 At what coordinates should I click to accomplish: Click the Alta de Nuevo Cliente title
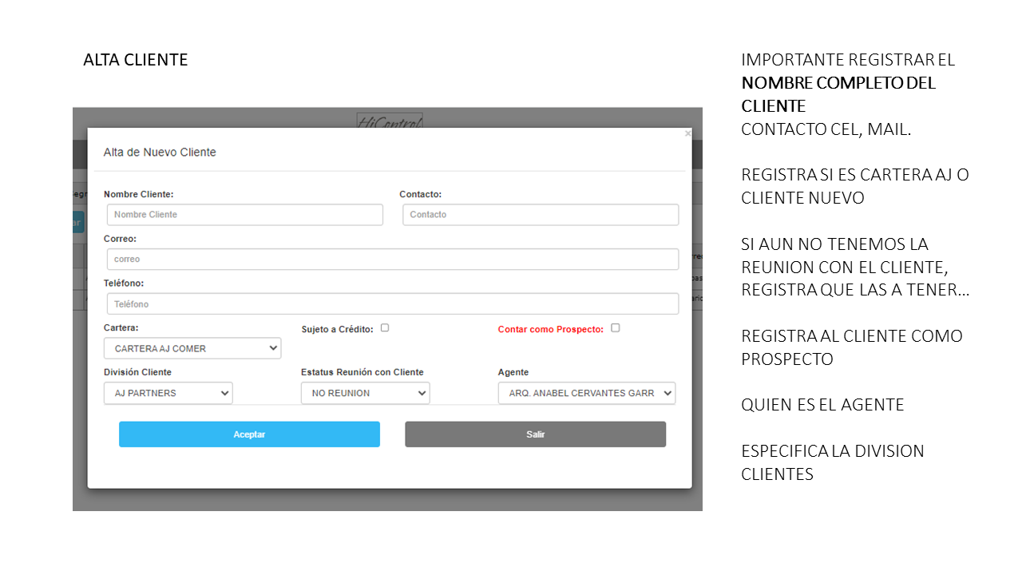[x=160, y=153]
